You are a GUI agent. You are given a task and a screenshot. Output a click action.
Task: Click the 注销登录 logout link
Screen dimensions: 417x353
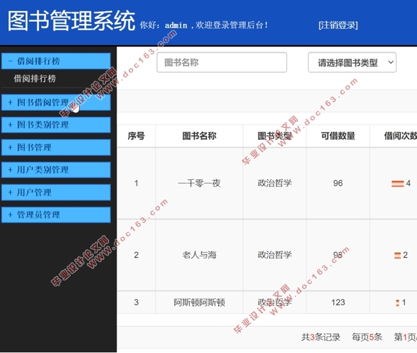pos(338,25)
